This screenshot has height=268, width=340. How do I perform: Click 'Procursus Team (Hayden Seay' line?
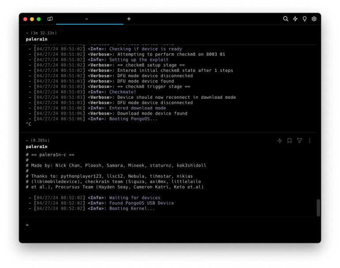[115, 187]
